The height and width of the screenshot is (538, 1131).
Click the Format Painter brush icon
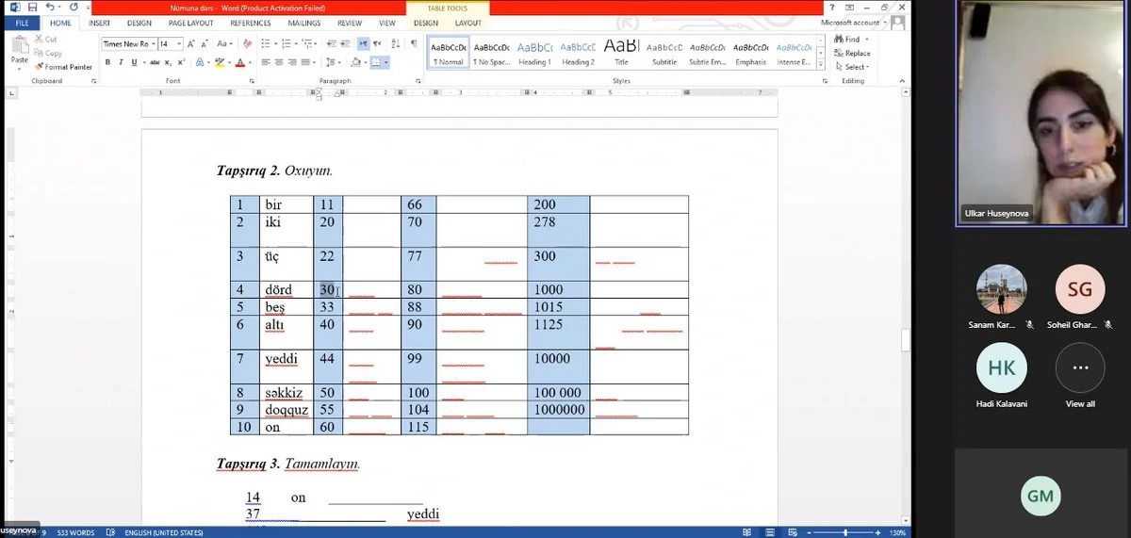click(40, 67)
